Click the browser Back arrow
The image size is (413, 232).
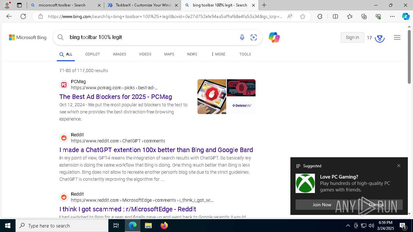click(x=9, y=16)
